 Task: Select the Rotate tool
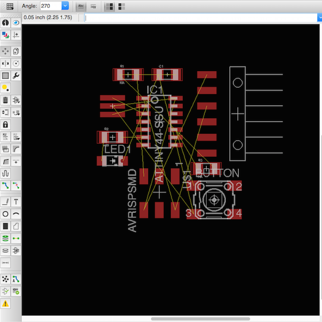[16, 64]
